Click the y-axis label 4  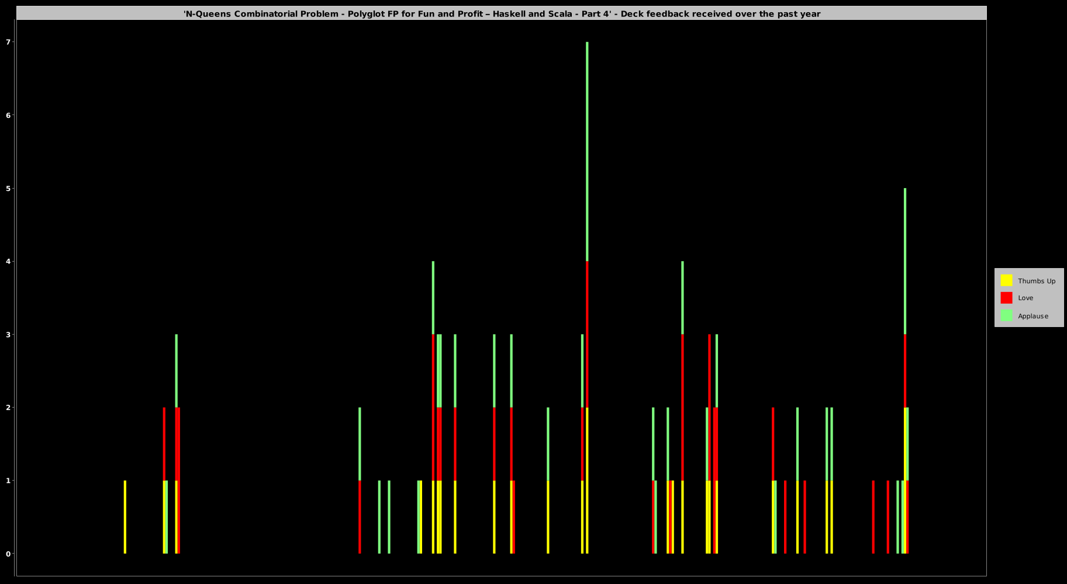[x=8, y=261]
